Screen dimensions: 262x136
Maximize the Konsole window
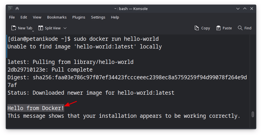245,9
